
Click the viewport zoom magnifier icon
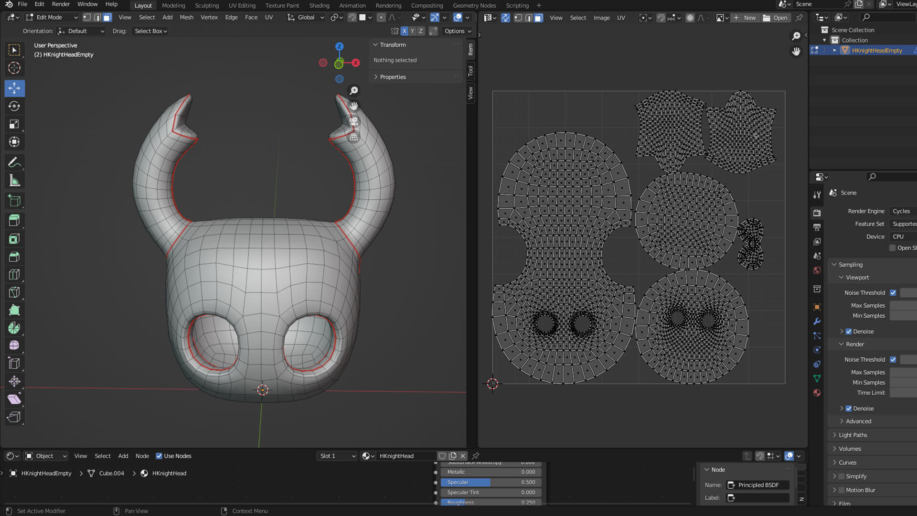pos(354,91)
